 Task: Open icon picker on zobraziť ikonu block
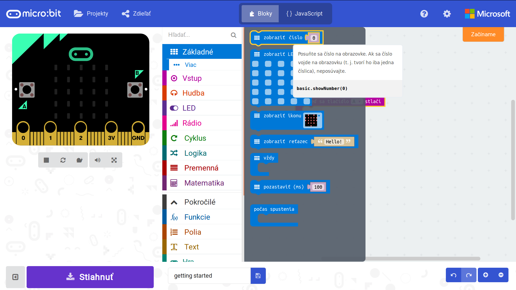point(313,120)
